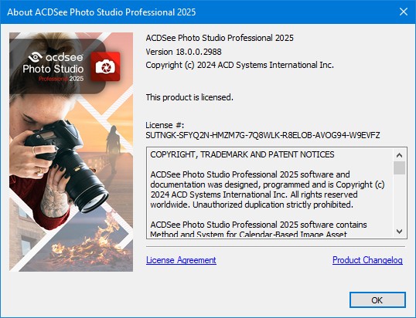Click the acdsee eye logo
416x318 pixels.
[36, 57]
